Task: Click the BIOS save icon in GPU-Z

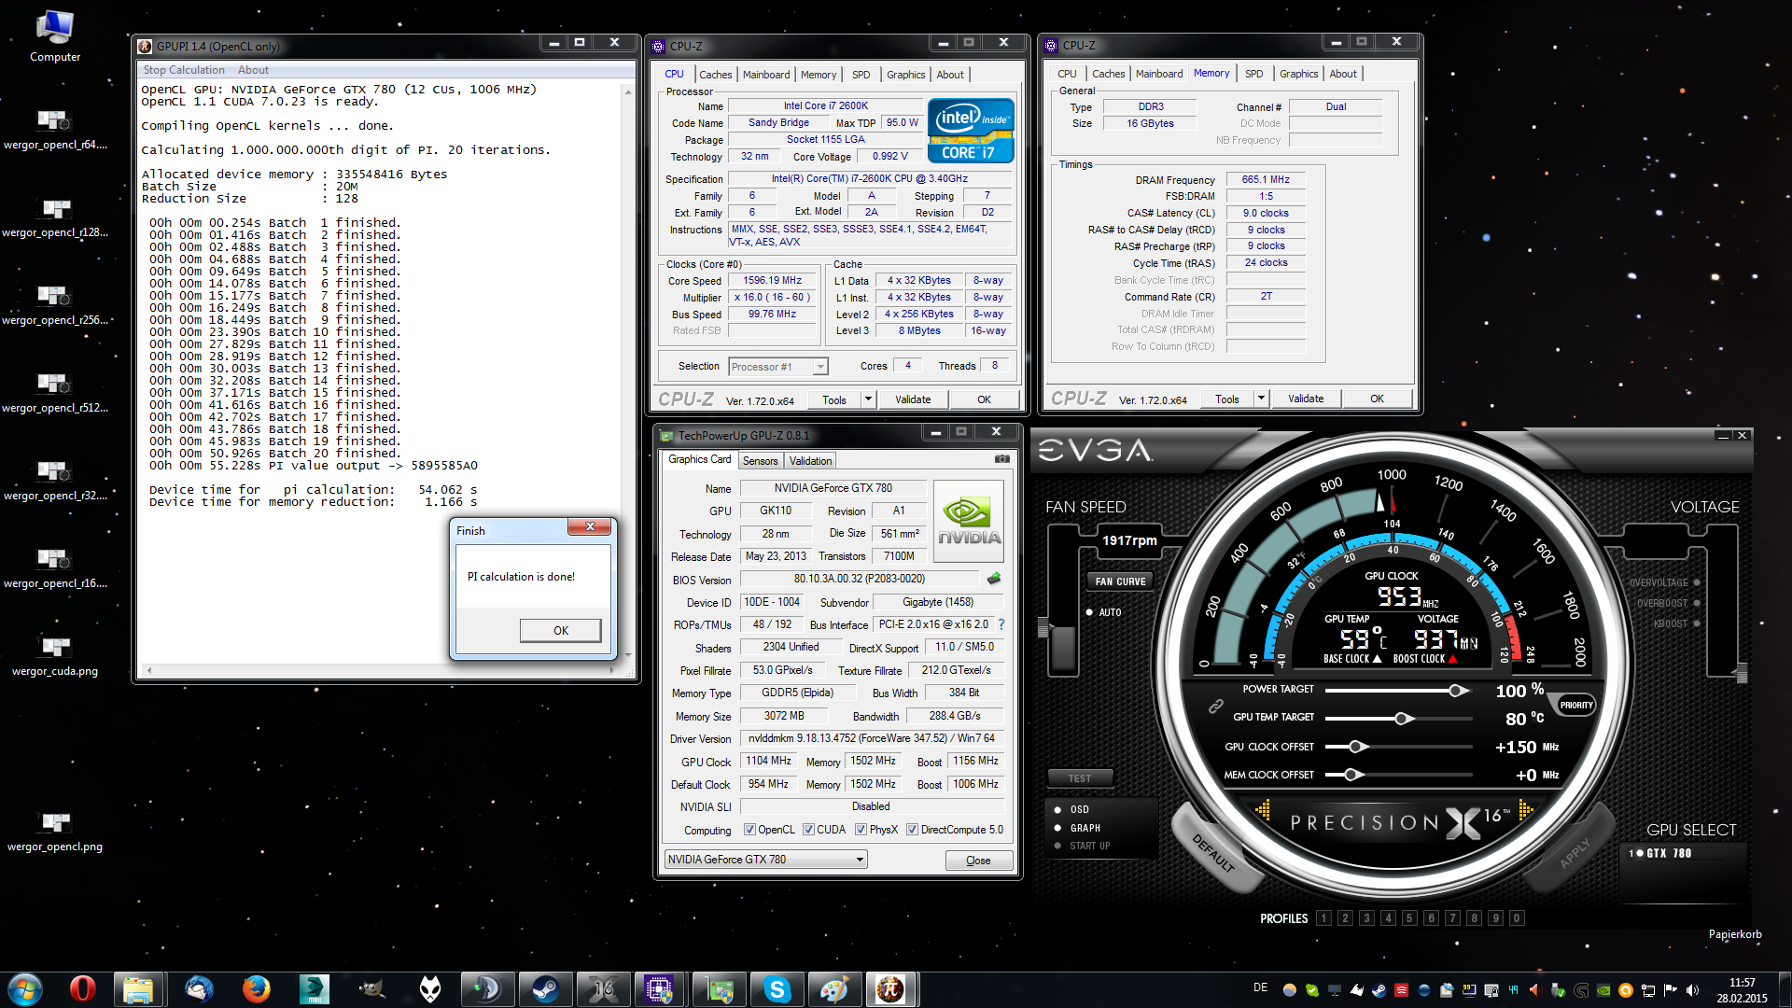Action: point(994,579)
